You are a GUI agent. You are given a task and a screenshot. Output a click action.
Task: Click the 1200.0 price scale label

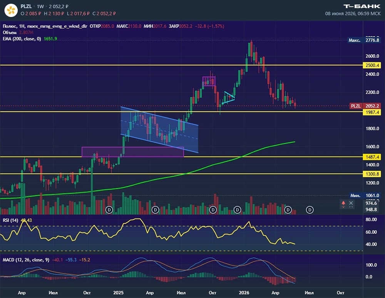(x=372, y=183)
